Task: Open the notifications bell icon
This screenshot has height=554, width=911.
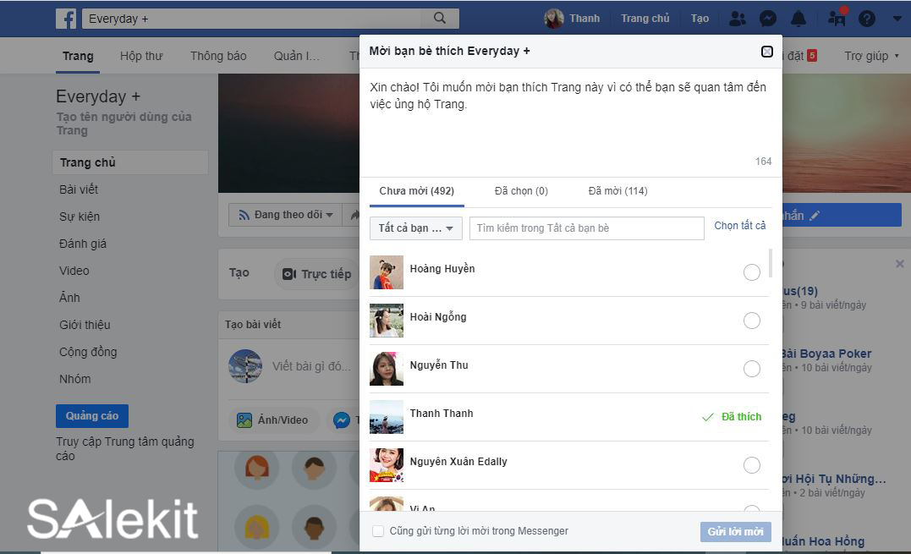Action: (x=798, y=19)
